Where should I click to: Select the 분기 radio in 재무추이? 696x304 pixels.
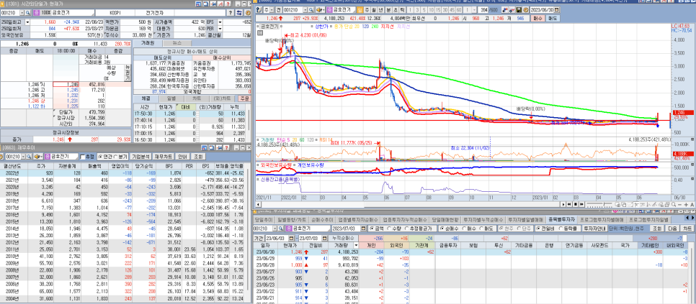click(117, 157)
